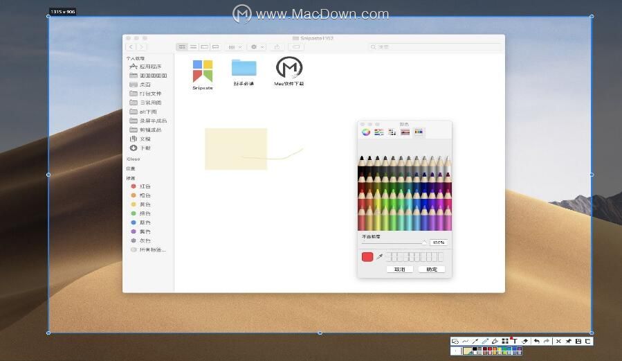Go forward in Finder window

(141, 47)
